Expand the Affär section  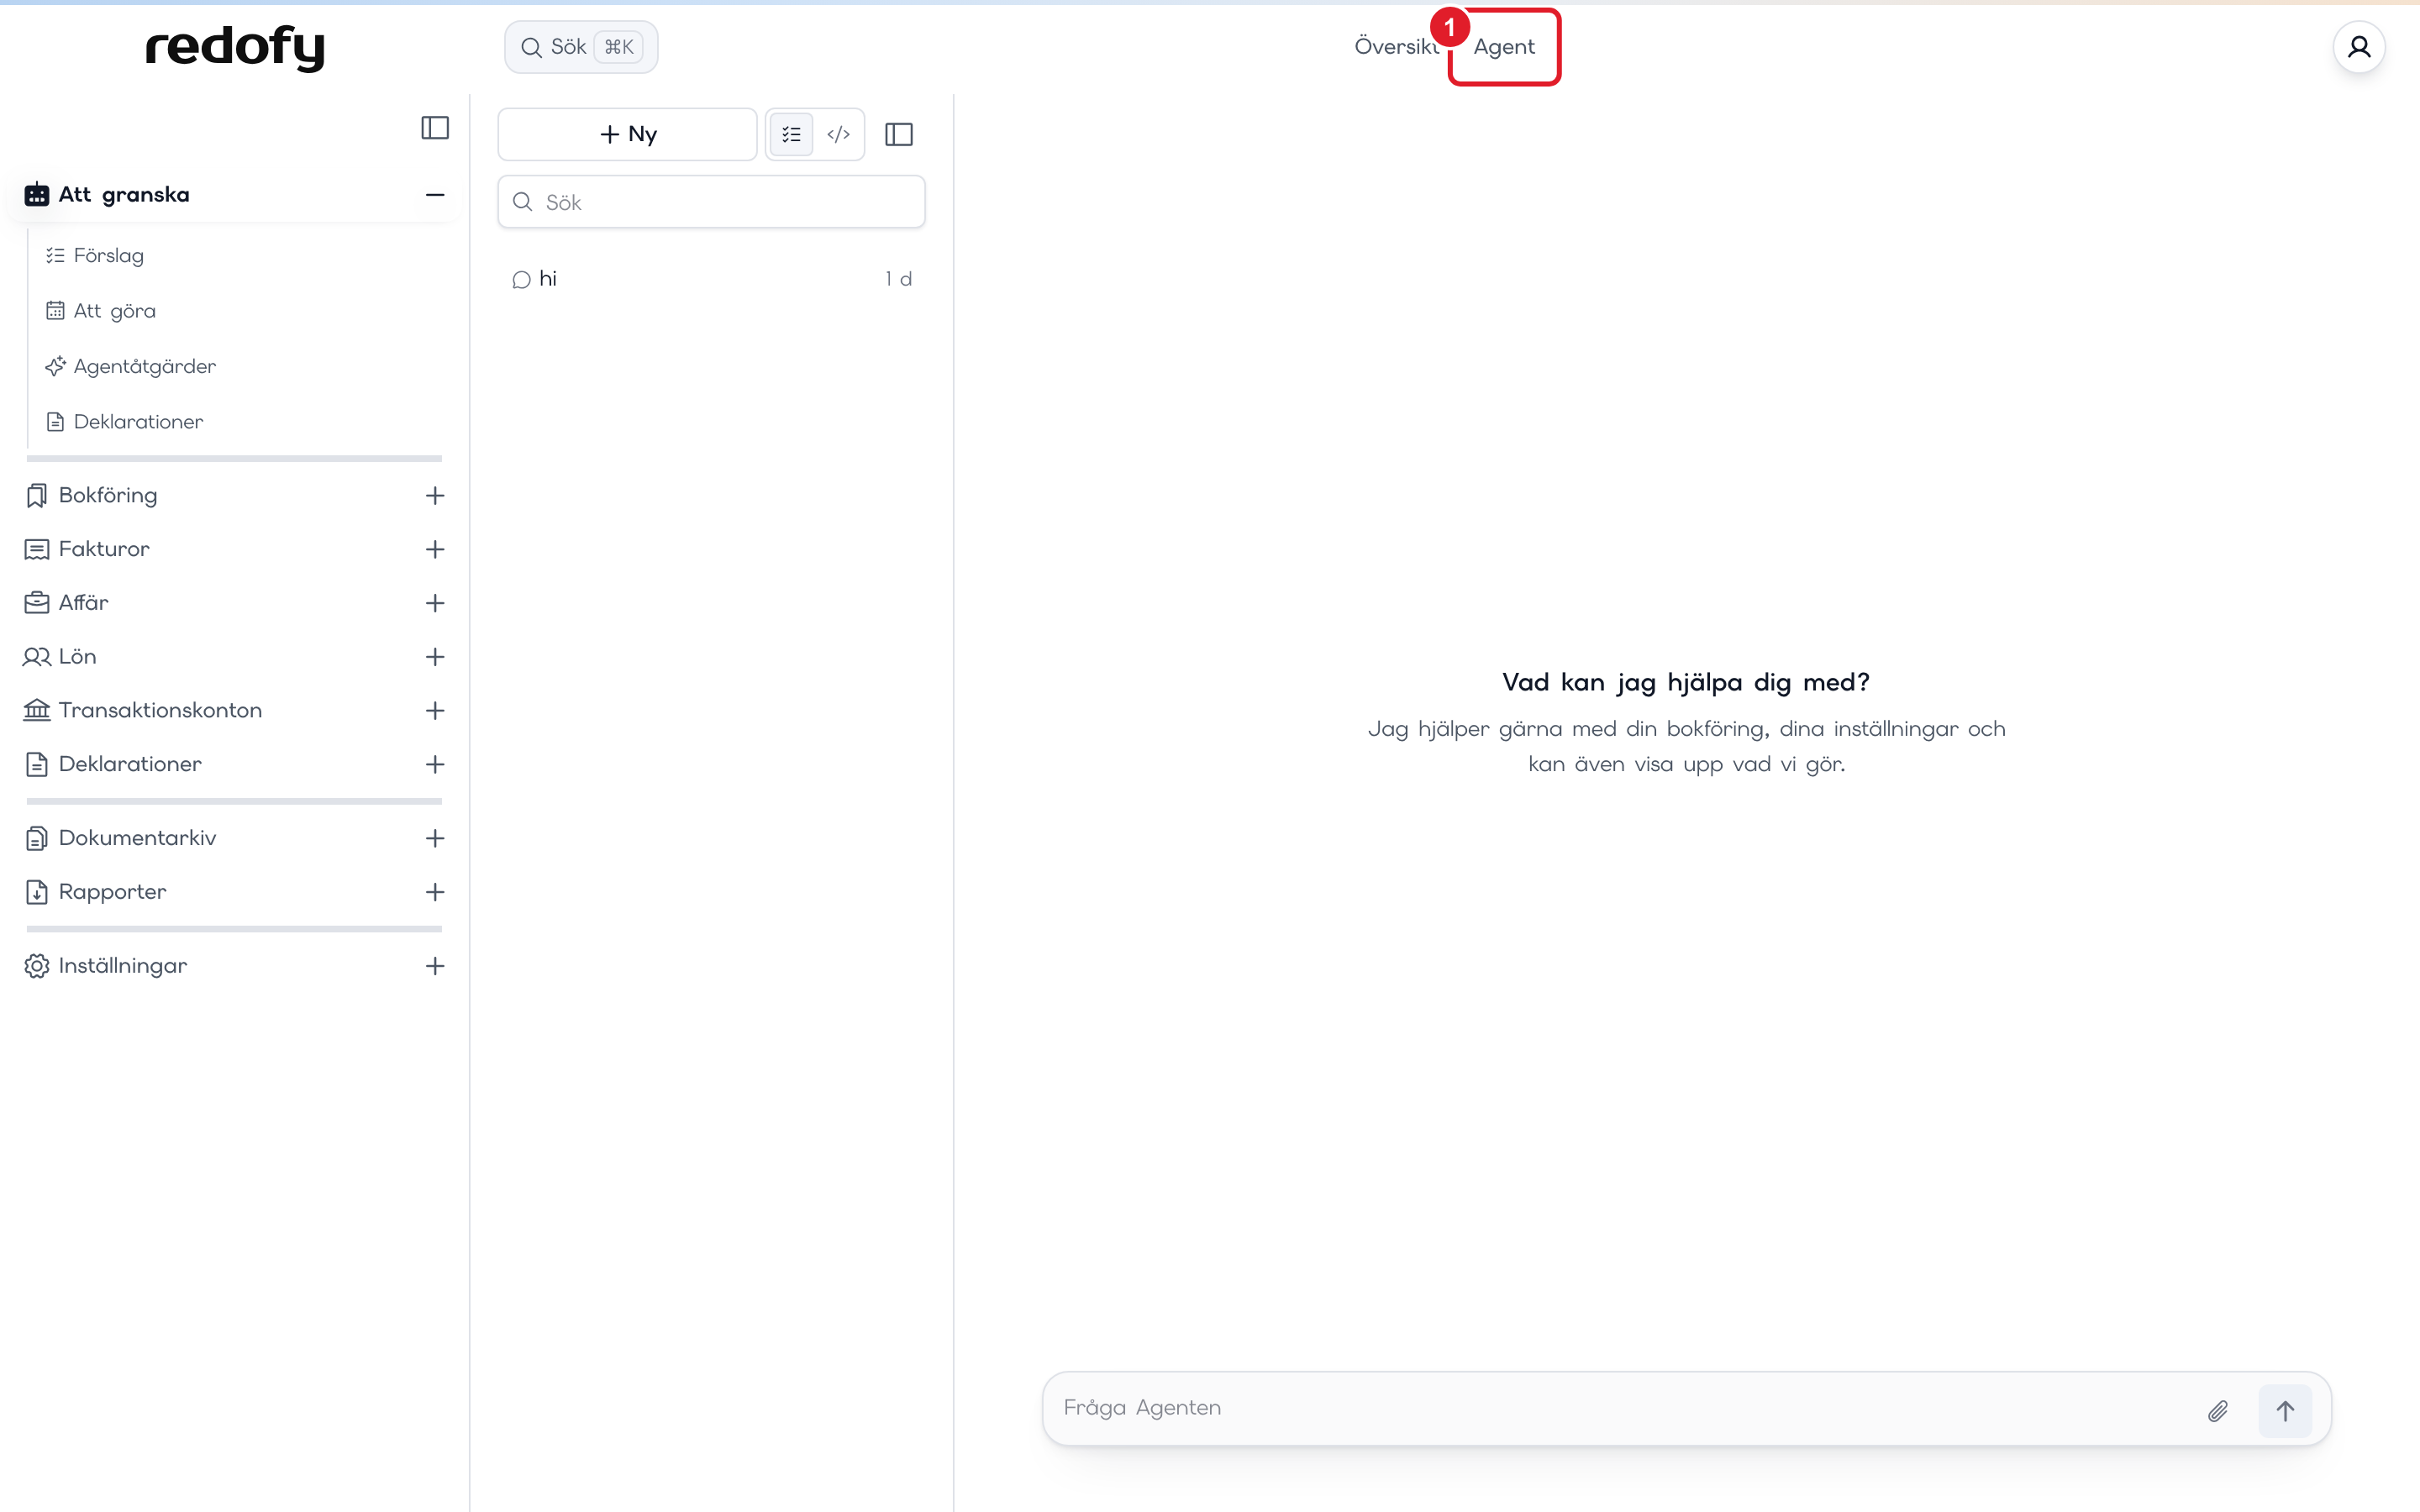click(435, 603)
